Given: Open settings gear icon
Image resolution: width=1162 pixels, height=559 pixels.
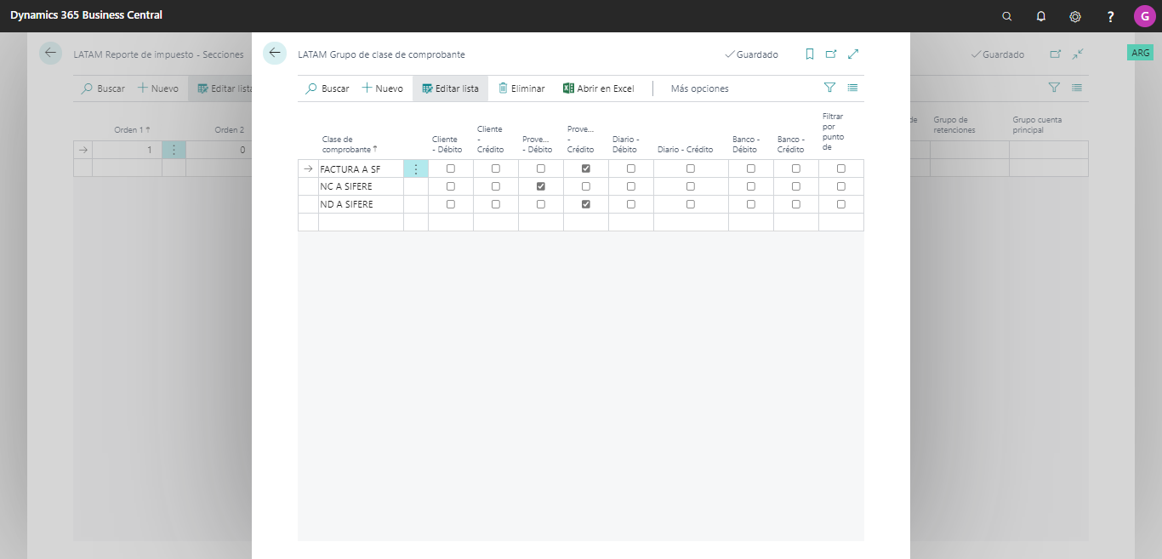Looking at the screenshot, I should pyautogui.click(x=1075, y=16).
